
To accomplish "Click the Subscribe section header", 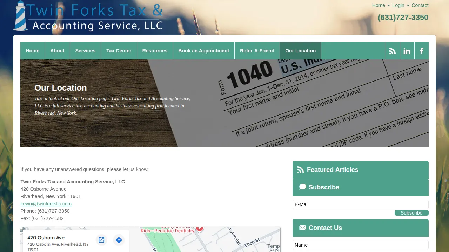I will (x=361, y=187).
